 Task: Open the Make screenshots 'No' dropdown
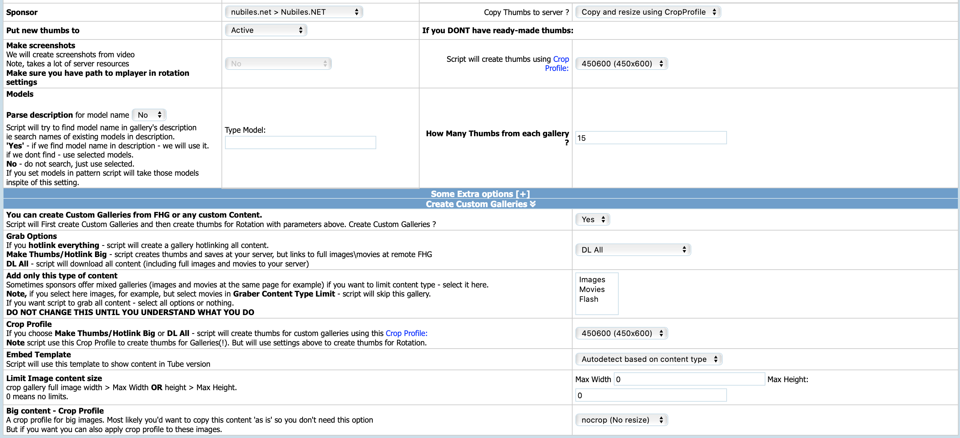coord(278,64)
